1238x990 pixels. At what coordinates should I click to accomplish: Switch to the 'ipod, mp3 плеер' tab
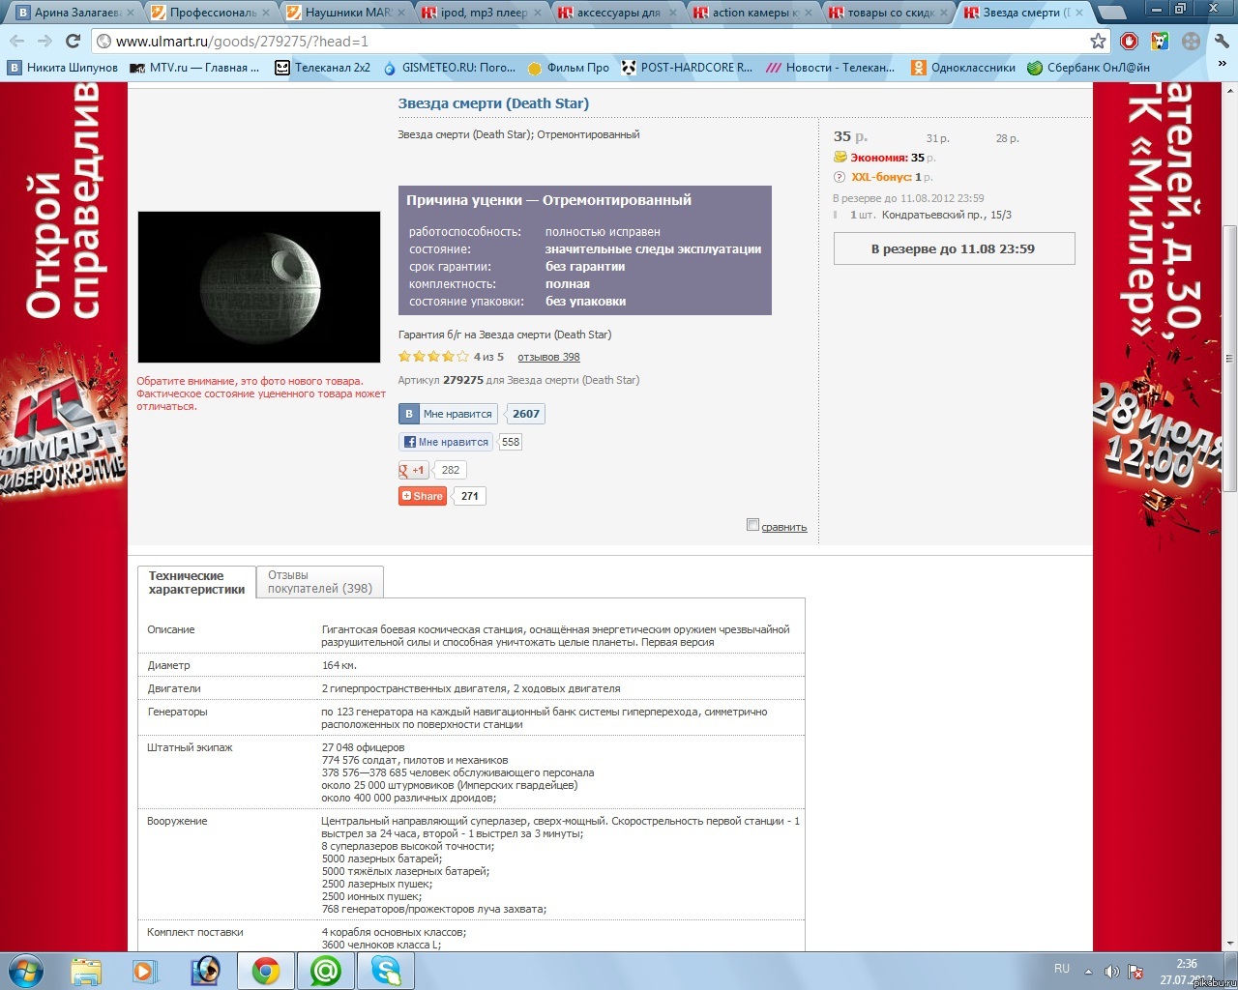click(x=480, y=13)
